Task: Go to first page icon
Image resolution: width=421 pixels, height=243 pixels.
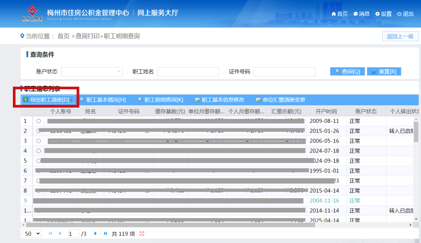Action: tap(50, 234)
